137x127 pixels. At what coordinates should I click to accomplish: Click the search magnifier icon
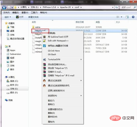[x=135, y=7]
